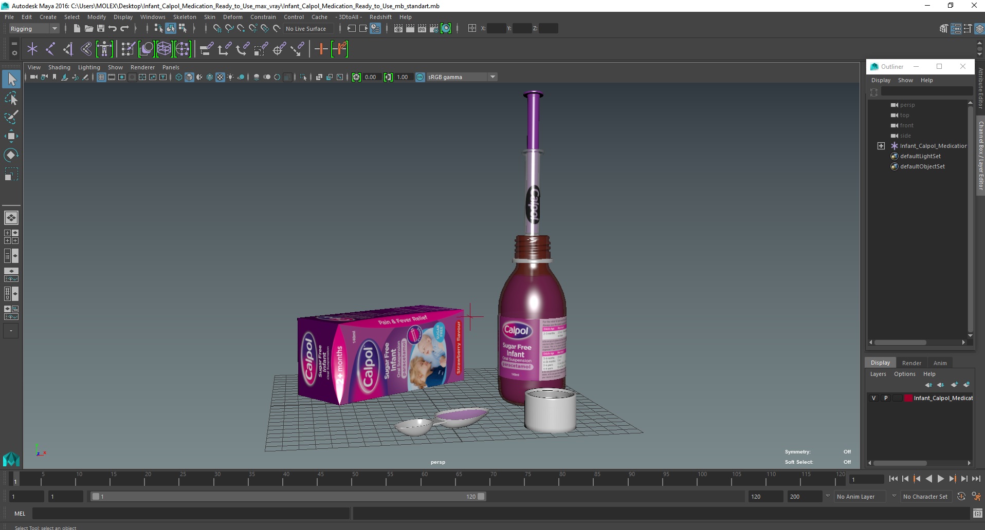Screen dimensions: 985x530
Task: Activate the Lasso select tool
Action: tap(11, 98)
